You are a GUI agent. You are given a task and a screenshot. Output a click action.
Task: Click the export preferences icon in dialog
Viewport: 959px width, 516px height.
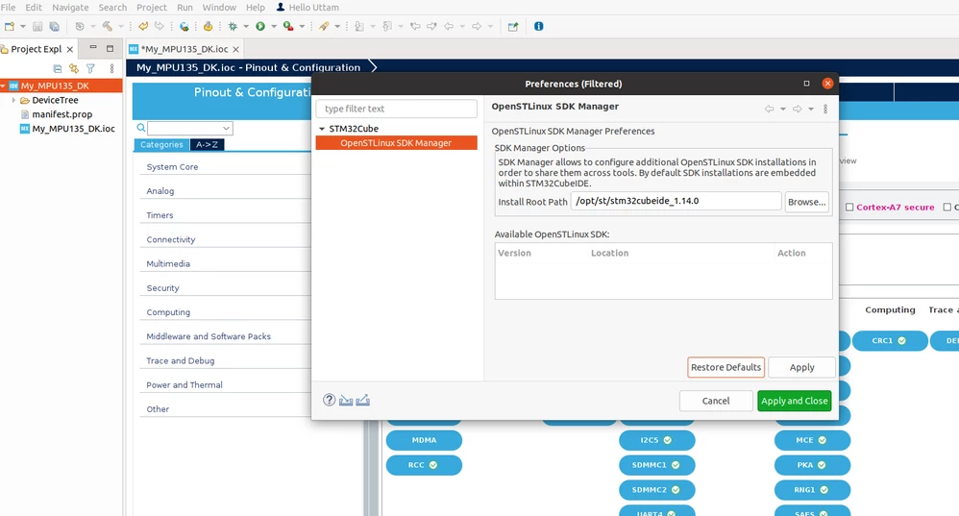362,401
